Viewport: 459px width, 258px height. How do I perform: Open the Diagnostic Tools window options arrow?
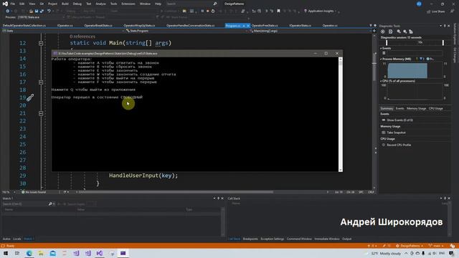coord(440,26)
